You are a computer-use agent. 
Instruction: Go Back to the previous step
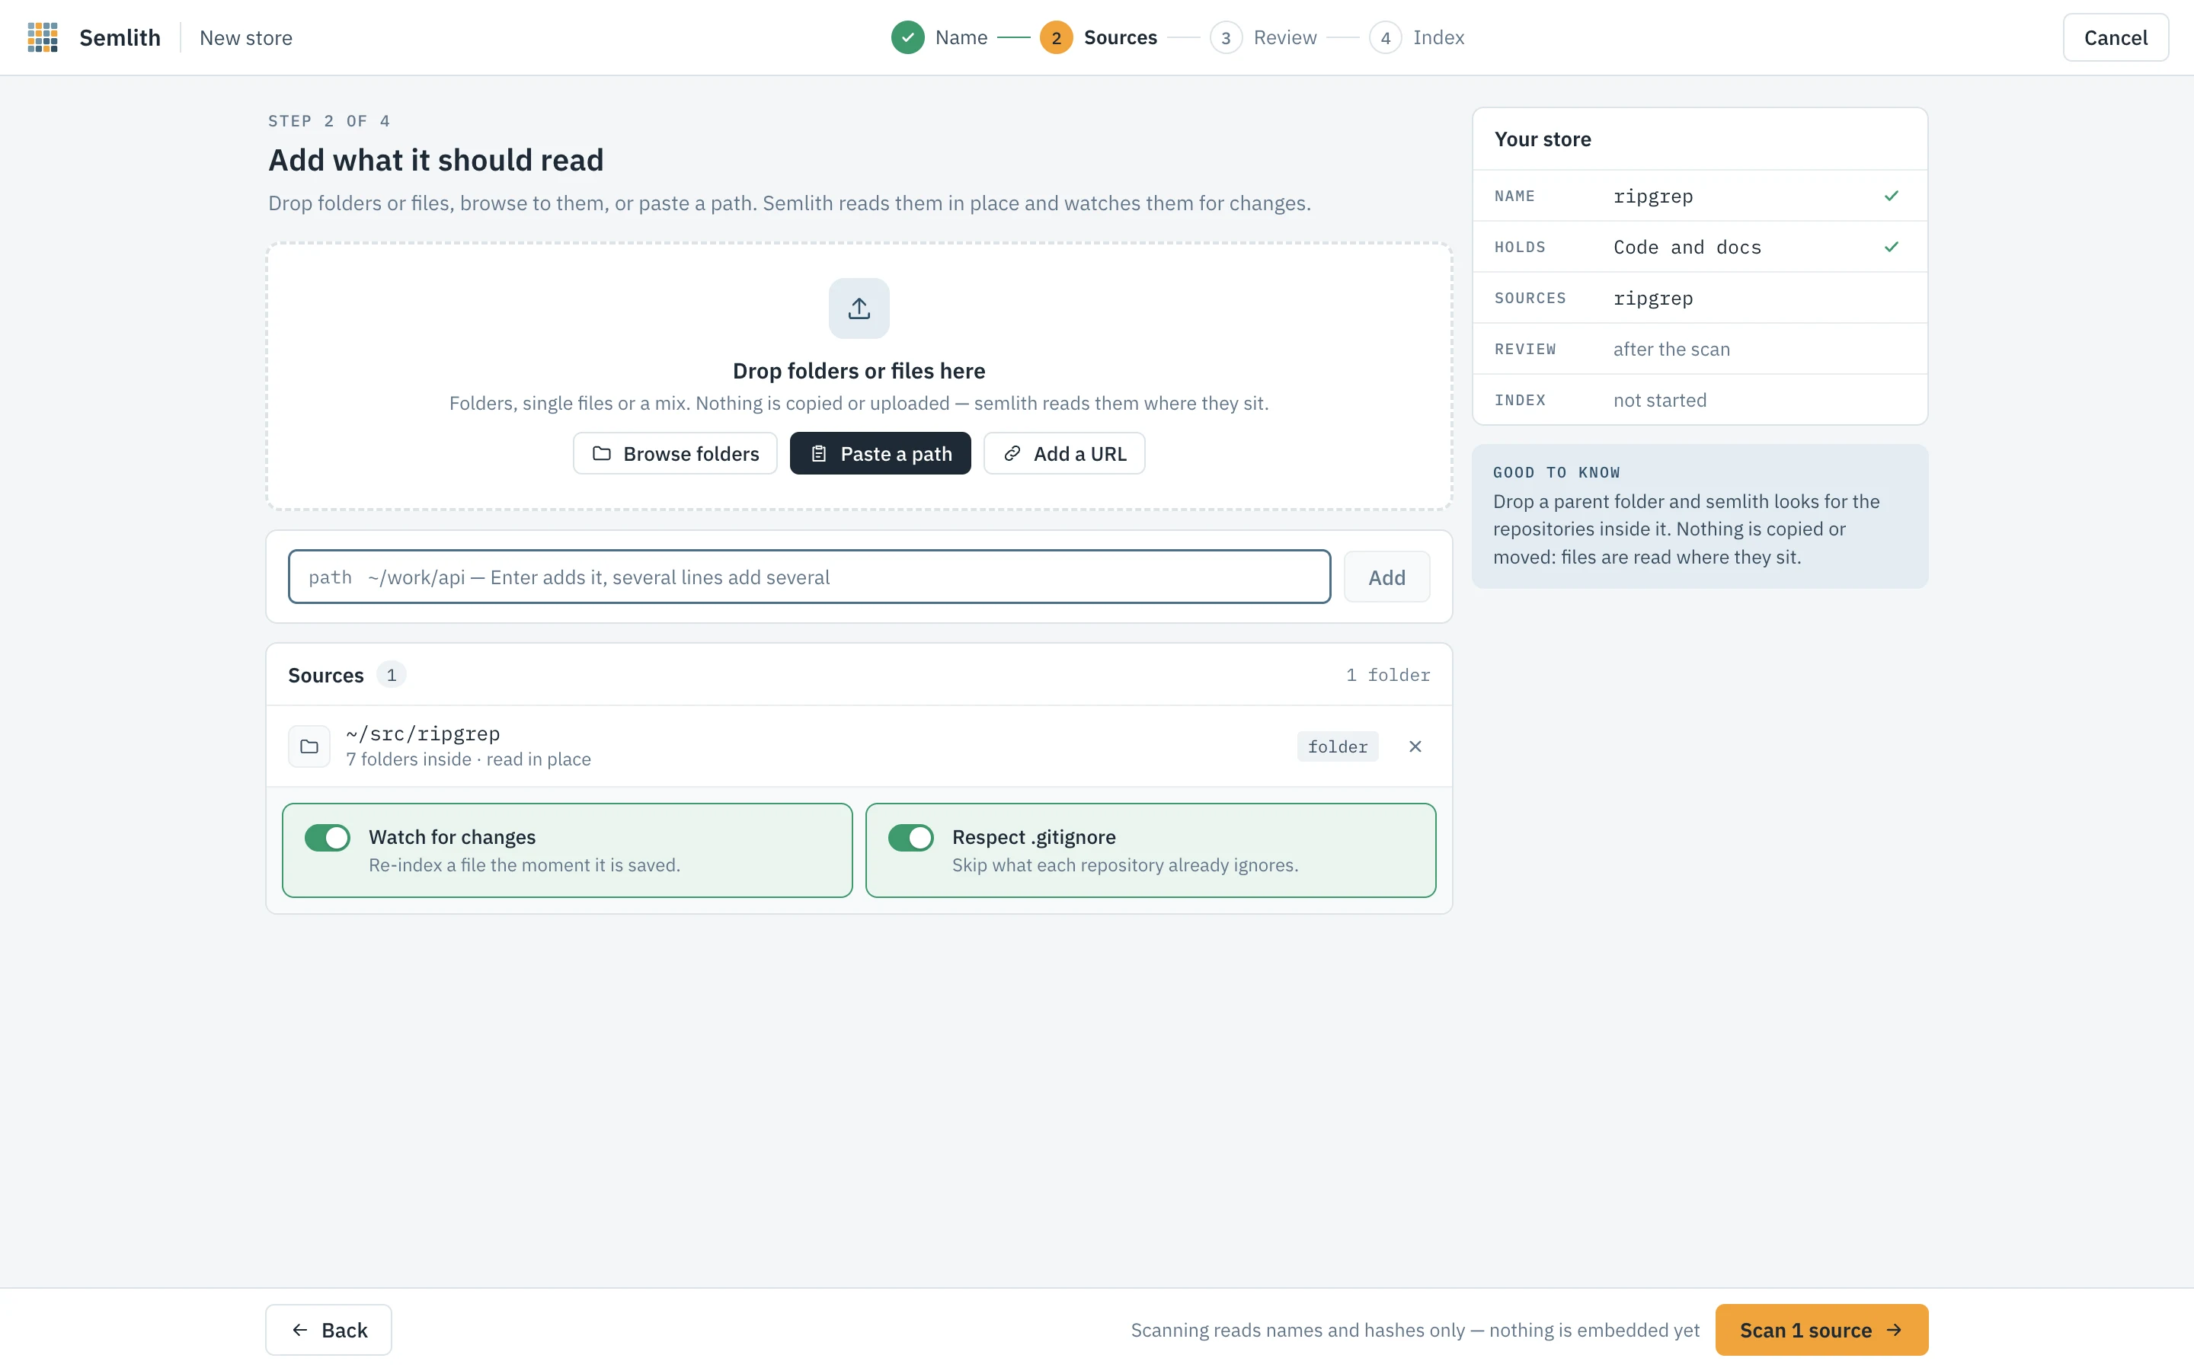pyautogui.click(x=329, y=1329)
